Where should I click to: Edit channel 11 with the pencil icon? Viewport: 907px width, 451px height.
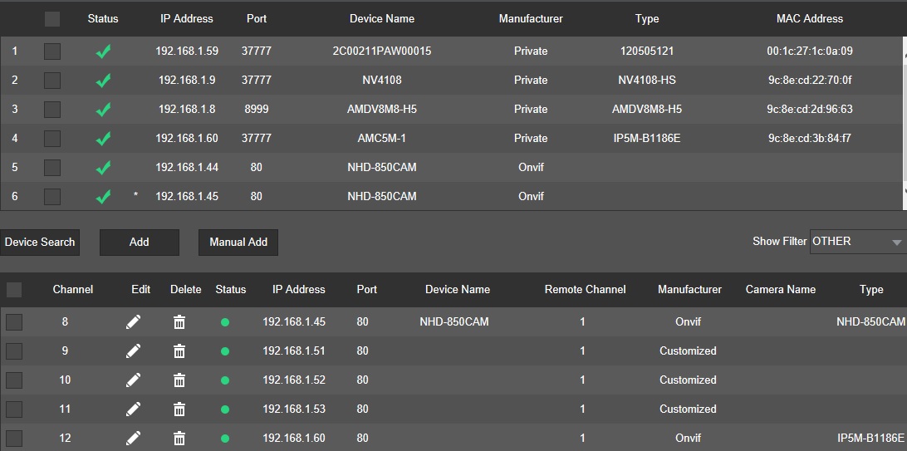[x=133, y=409]
